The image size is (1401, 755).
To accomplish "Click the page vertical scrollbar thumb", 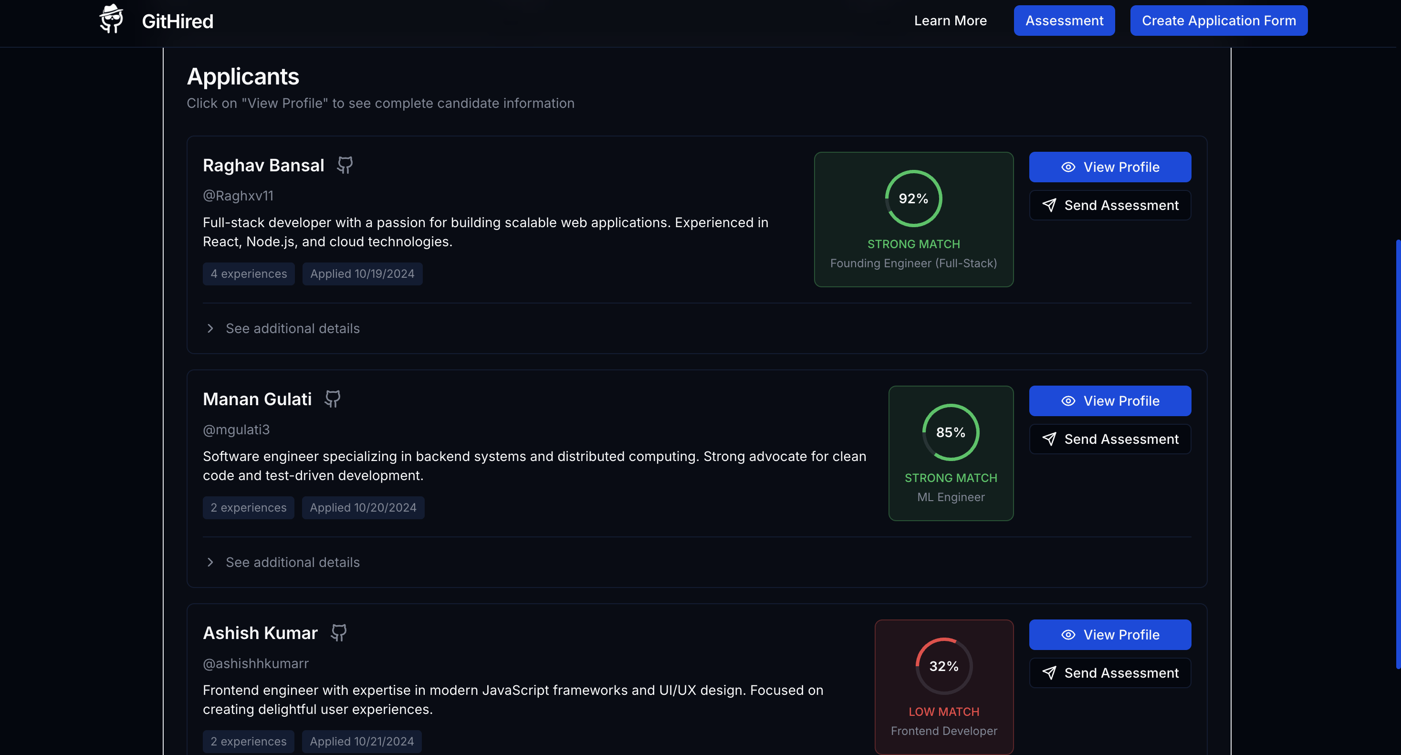I will point(1397,454).
